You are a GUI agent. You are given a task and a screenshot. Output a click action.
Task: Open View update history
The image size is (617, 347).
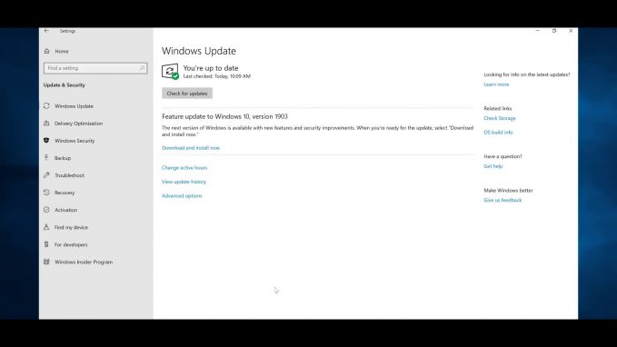[184, 182]
